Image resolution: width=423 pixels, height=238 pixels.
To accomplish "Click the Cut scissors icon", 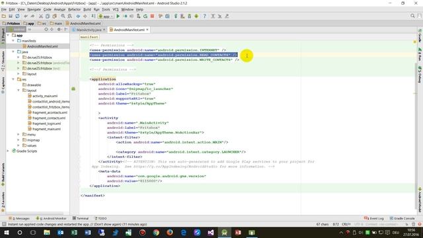I will 41,16.
